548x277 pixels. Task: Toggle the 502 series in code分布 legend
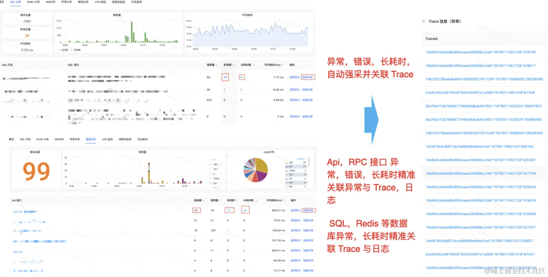tap(290, 174)
